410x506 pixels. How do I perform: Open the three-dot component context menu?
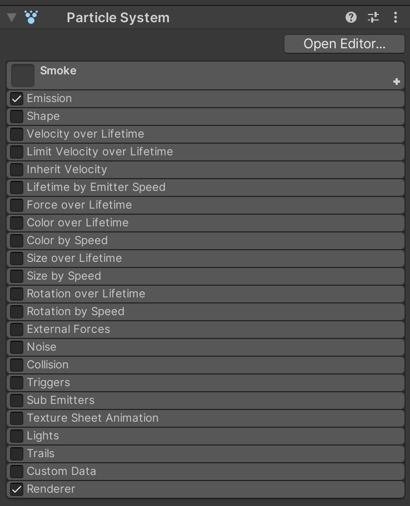(396, 17)
